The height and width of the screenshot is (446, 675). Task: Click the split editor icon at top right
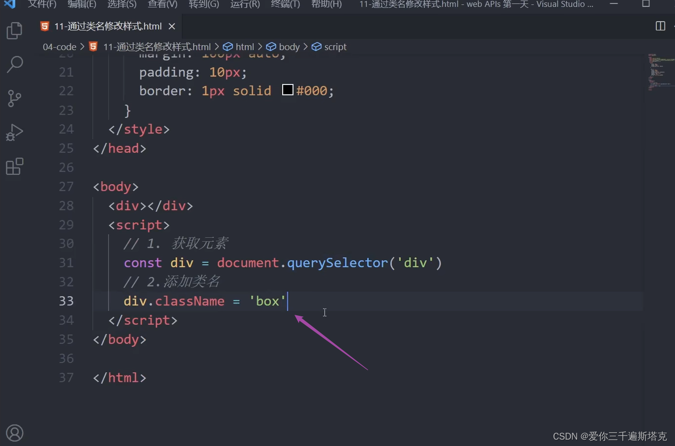point(659,26)
